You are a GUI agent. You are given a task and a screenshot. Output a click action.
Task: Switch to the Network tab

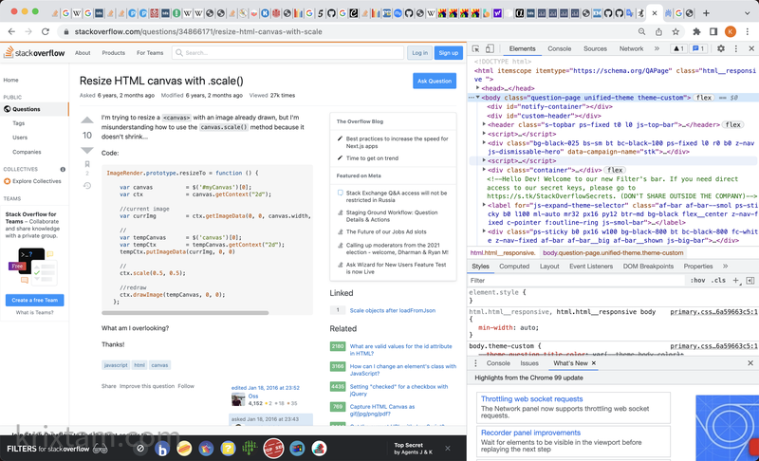631,48
